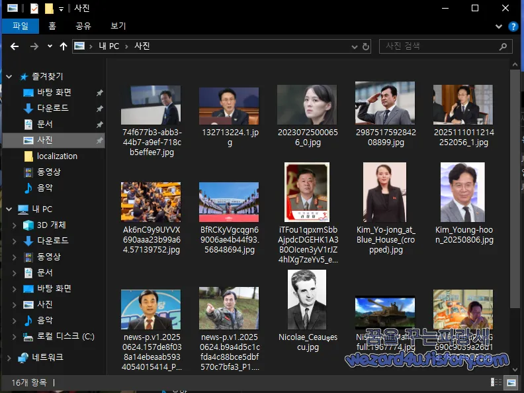Viewport: 524px width, 393px height.
Task: Click file name Nicolae_Ceaușescu.jpg
Action: (x=308, y=342)
